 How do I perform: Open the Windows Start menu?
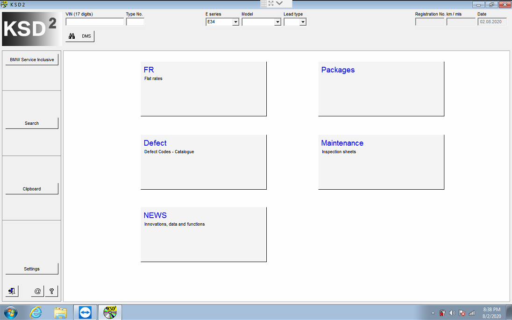(11, 313)
